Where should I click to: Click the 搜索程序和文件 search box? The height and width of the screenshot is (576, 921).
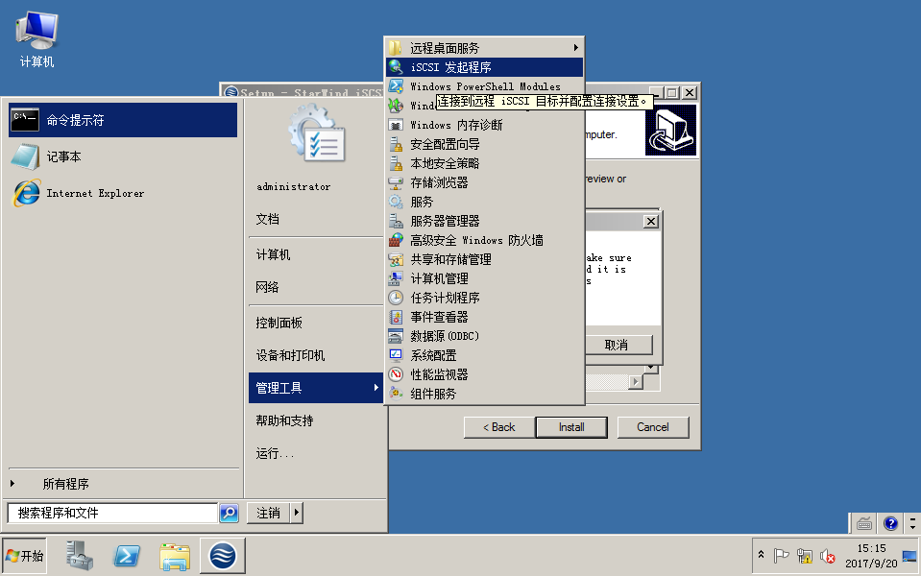coord(110,513)
